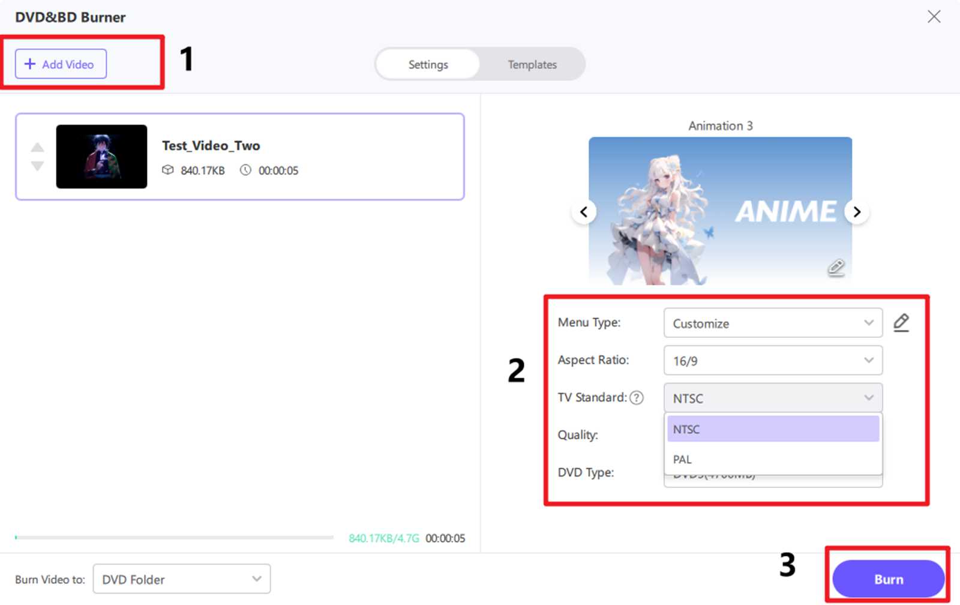The width and height of the screenshot is (960, 605).
Task: Open the Menu Type dropdown showing Customize
Action: (x=773, y=323)
